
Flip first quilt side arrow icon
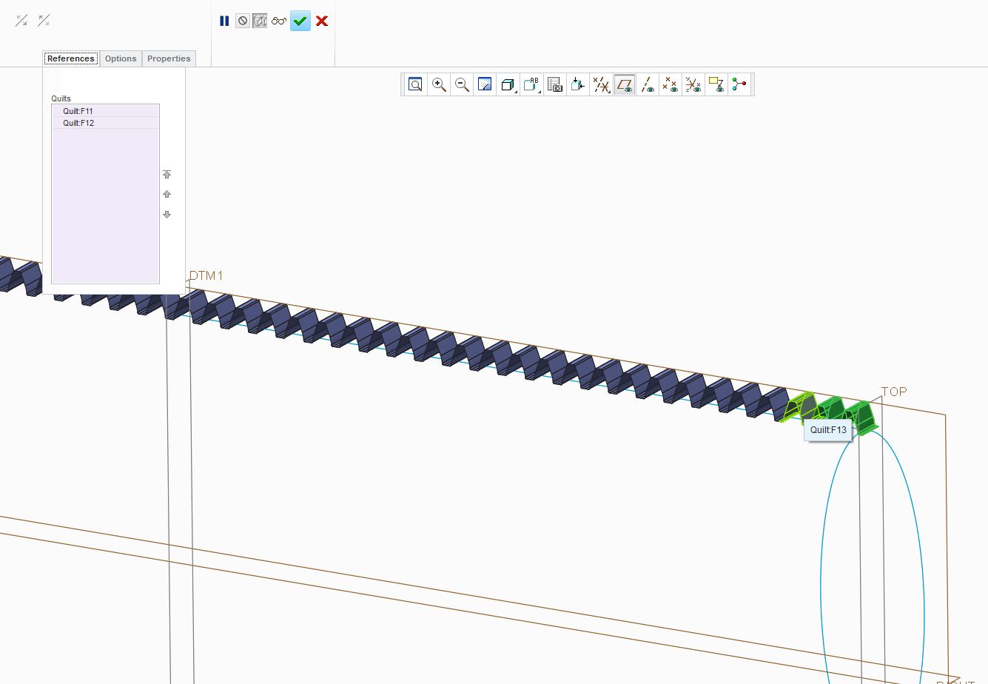tap(21, 21)
